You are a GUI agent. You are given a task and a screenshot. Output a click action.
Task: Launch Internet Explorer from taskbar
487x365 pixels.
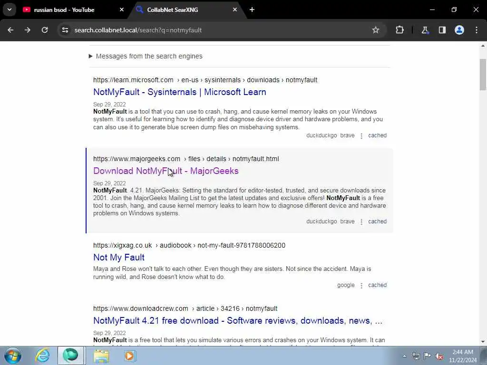click(x=42, y=355)
